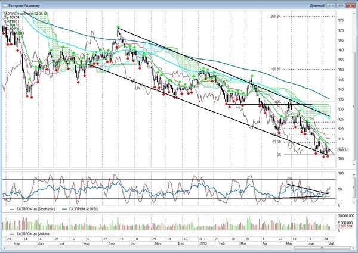This screenshot has width=358, height=253.
Task: Click the 0% Fibonacci level label
Action: point(277,155)
